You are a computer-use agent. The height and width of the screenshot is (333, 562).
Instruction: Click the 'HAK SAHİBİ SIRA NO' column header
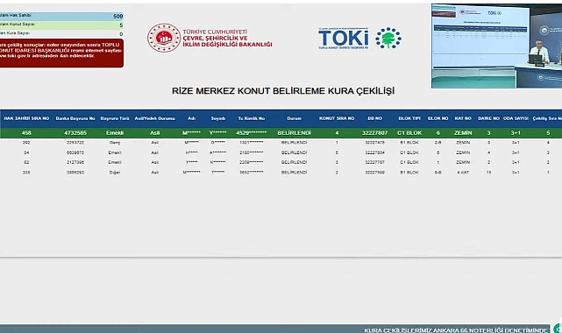pos(26,118)
